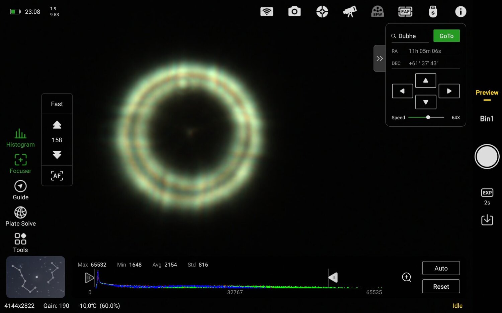Screen dimensions: 502x313
Task: Open the Histogram panel
Action: tap(20, 138)
